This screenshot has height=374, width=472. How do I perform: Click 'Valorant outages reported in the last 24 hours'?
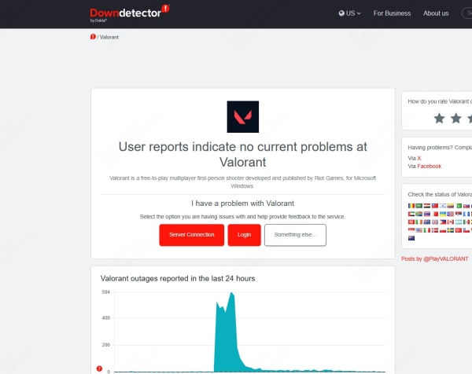pos(178,278)
